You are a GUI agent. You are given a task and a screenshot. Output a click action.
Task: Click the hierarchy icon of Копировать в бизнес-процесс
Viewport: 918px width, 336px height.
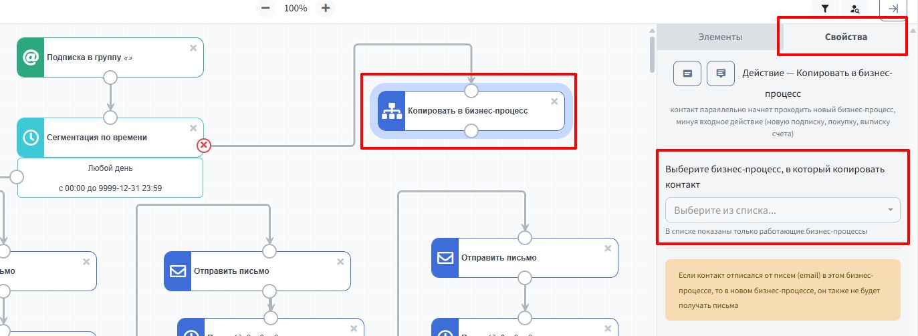click(391, 111)
